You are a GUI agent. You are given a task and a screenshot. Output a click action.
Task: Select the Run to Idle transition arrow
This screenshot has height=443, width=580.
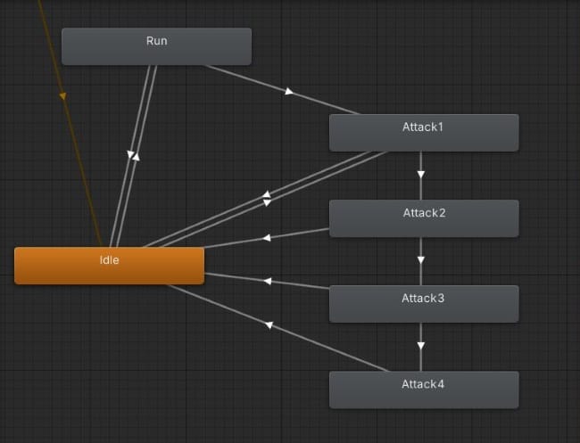[x=130, y=154]
